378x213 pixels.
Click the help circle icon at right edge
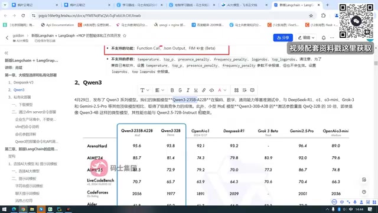tap(364, 192)
